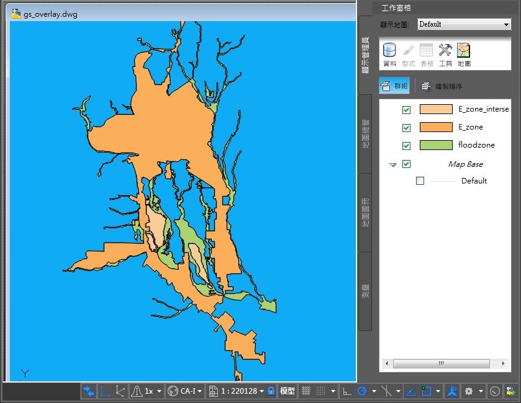Open the 1x exaggeration dropdown arrow

pos(159,391)
